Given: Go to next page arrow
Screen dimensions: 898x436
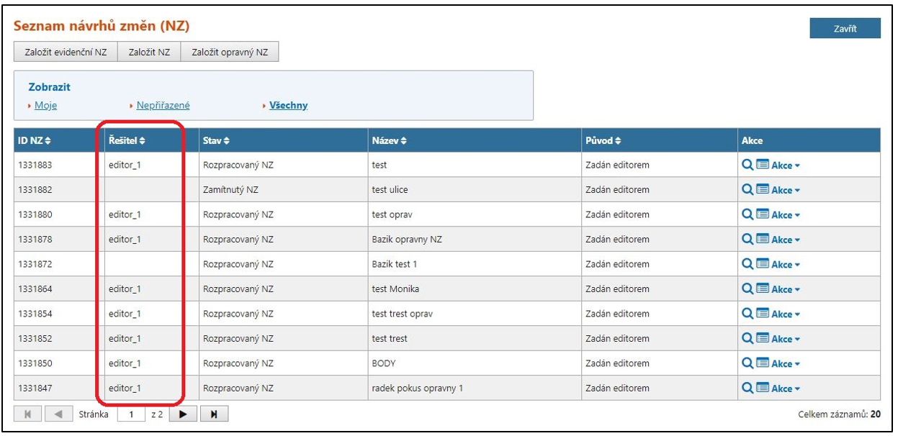Looking at the screenshot, I should tap(183, 414).
